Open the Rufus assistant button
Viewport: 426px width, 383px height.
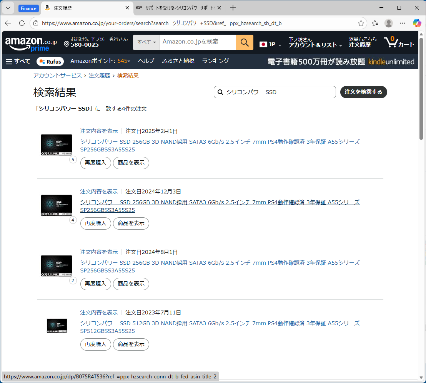50,61
